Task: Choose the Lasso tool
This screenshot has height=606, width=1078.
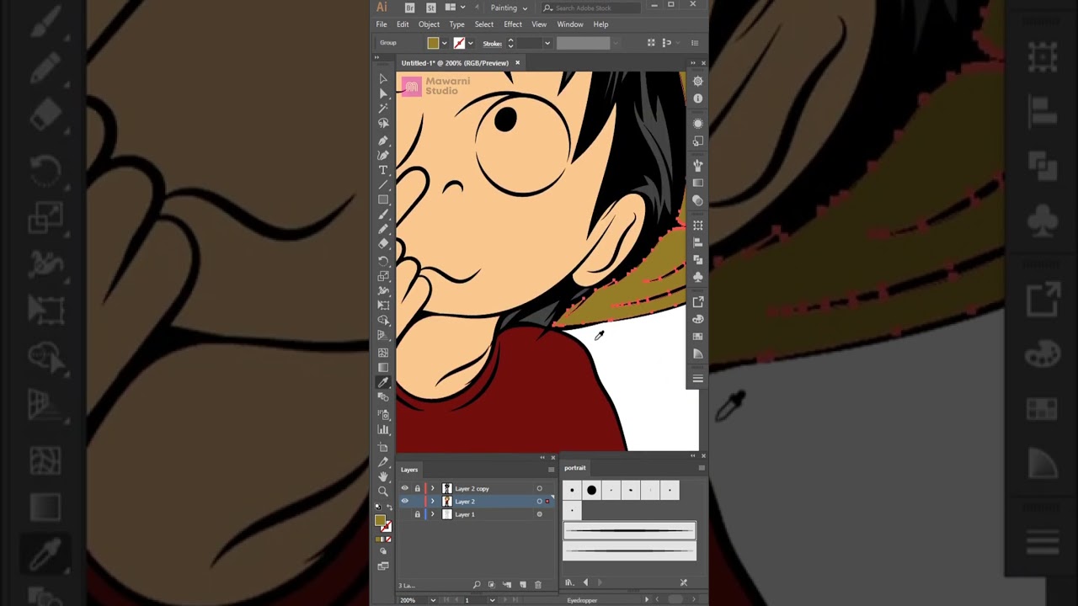Action: click(383, 124)
